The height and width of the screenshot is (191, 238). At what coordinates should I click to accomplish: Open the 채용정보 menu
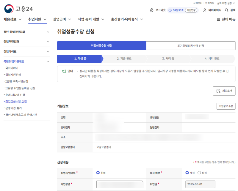[10, 19]
